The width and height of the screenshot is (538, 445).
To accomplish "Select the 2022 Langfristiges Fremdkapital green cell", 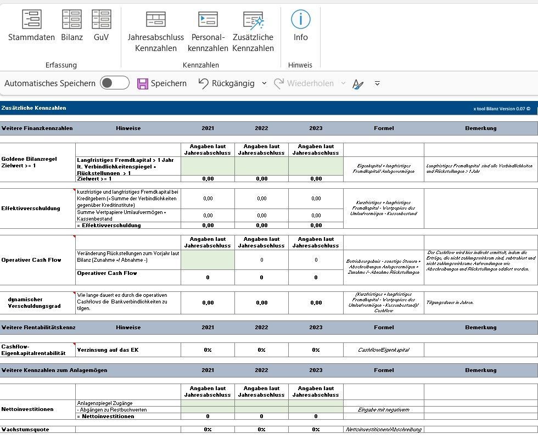I will [x=261, y=166].
